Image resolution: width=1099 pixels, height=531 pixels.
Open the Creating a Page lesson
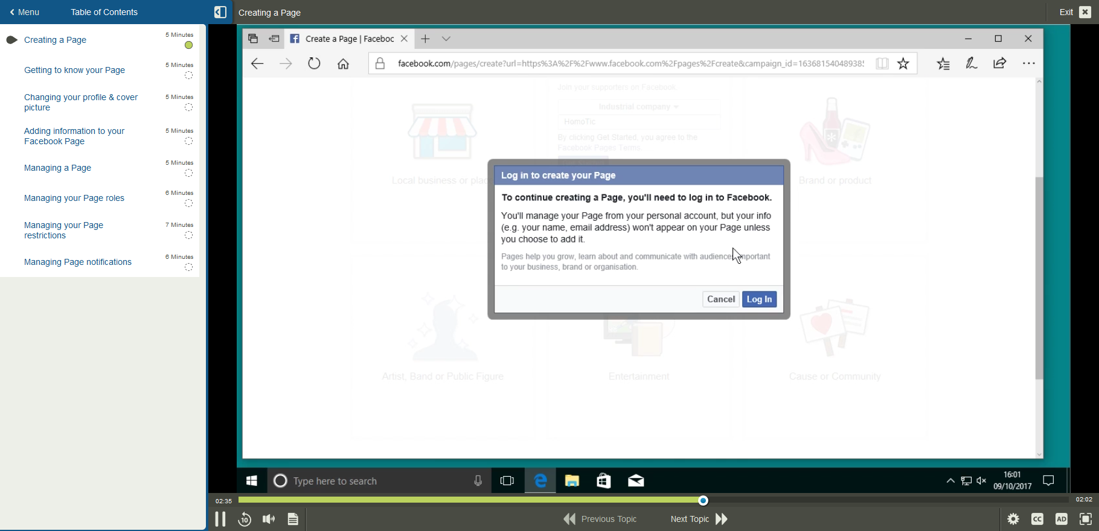(x=55, y=40)
